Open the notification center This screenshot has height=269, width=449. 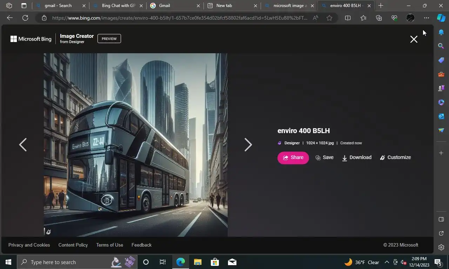point(438,262)
